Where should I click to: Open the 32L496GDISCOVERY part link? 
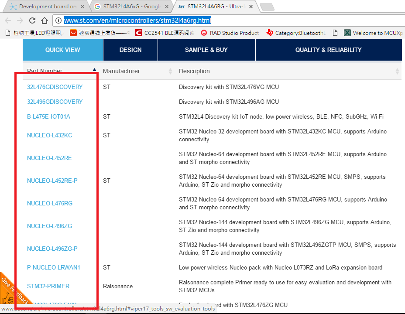[55, 102]
